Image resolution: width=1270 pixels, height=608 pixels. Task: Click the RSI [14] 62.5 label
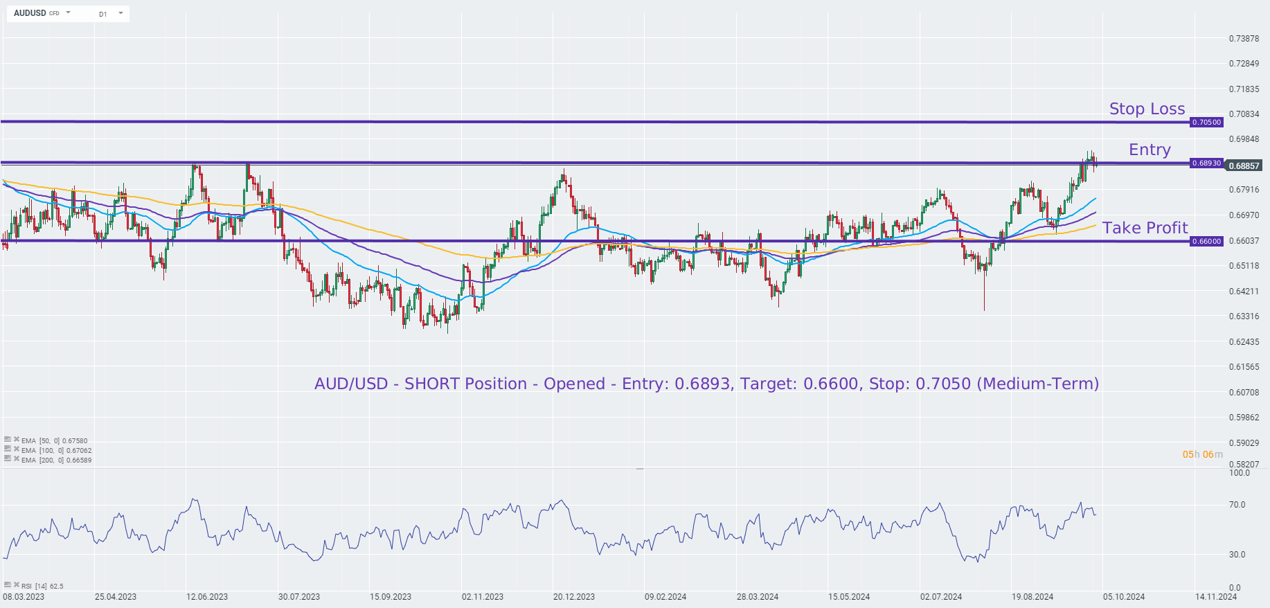[42, 586]
